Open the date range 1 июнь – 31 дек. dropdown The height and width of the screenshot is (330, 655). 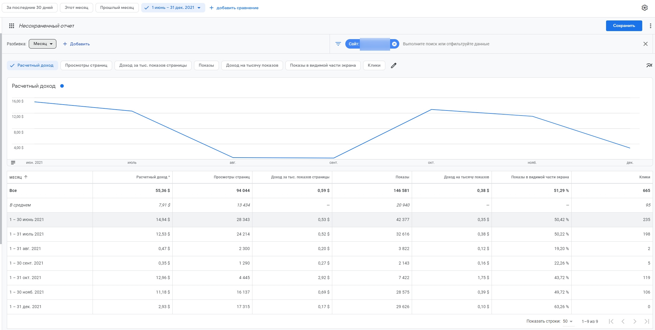(173, 8)
